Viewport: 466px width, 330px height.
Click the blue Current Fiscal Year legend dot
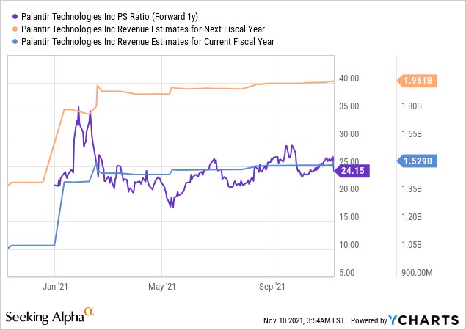[x=15, y=42]
